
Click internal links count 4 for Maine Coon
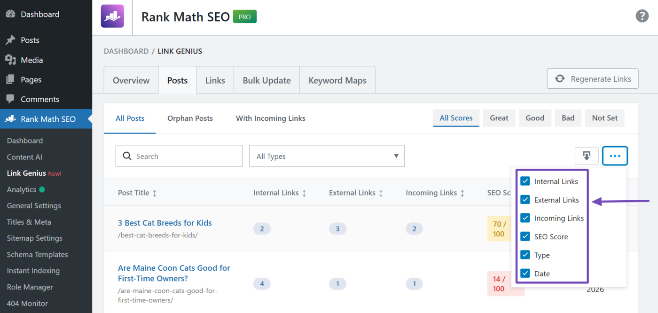tap(262, 284)
